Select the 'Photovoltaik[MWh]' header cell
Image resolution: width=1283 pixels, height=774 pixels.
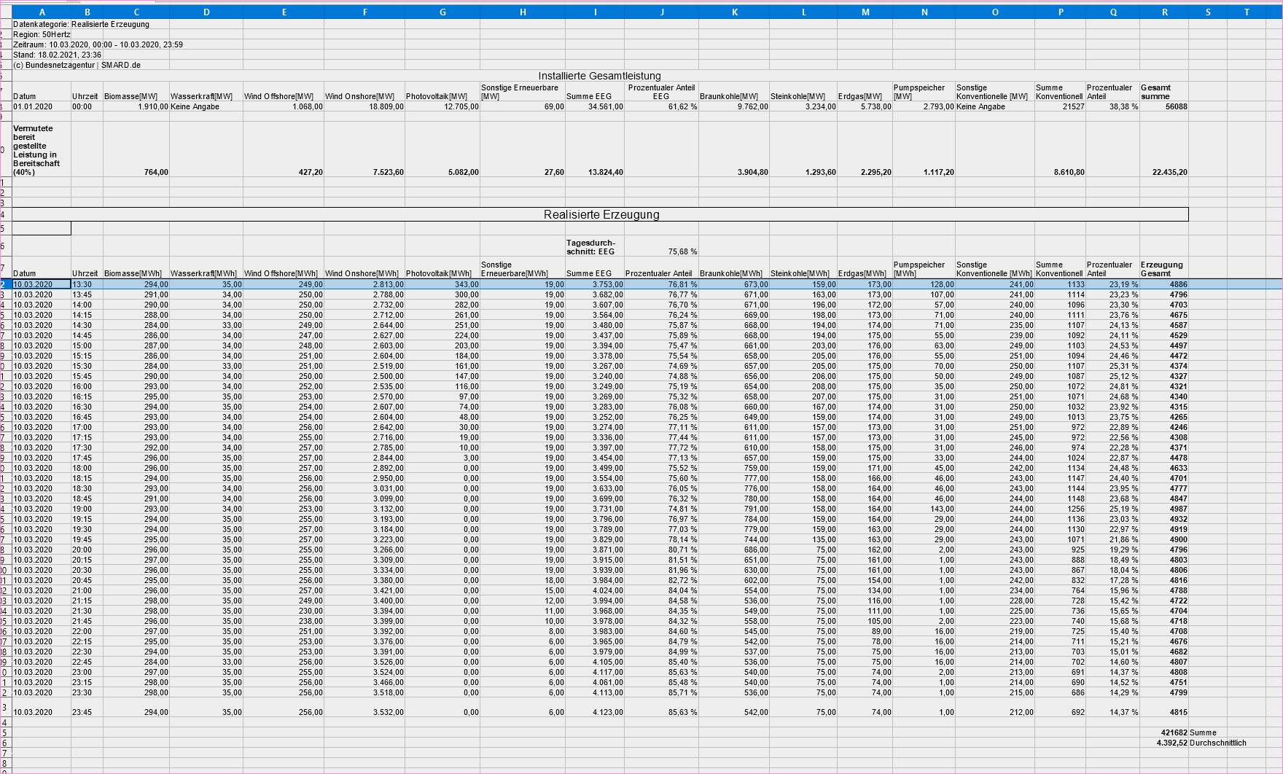pos(442,269)
